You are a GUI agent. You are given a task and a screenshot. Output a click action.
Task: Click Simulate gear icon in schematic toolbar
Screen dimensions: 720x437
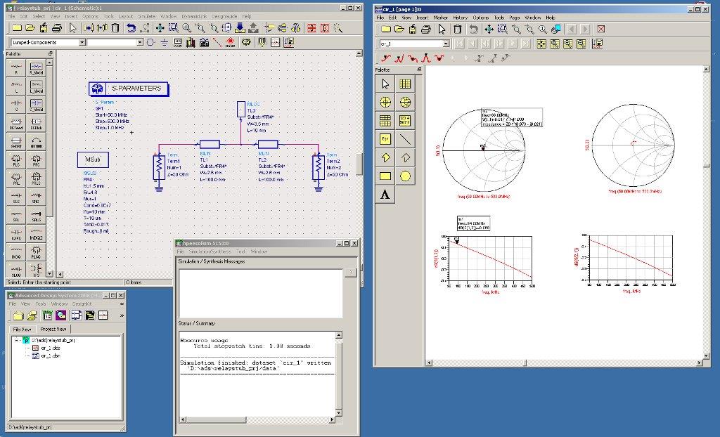(x=247, y=42)
